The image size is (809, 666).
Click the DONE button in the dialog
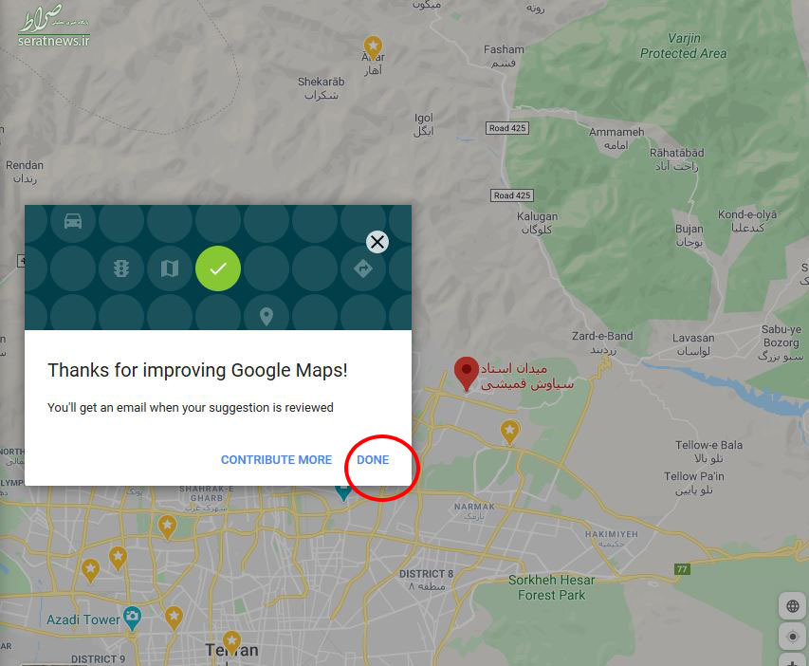click(x=373, y=459)
